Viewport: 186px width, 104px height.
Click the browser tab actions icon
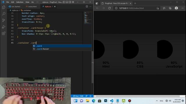(x=97, y=3)
